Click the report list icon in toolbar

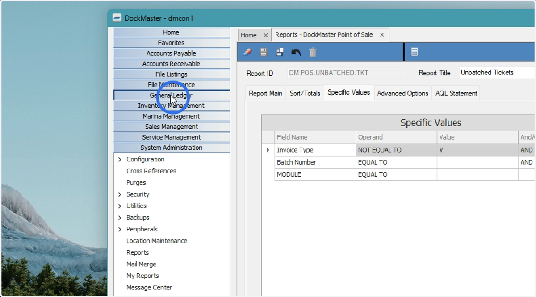[415, 52]
